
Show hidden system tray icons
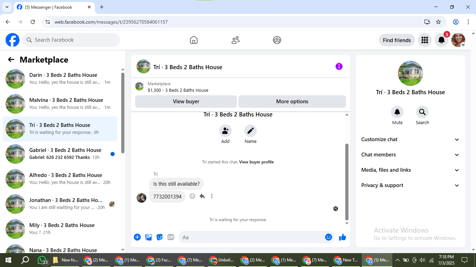397,260
